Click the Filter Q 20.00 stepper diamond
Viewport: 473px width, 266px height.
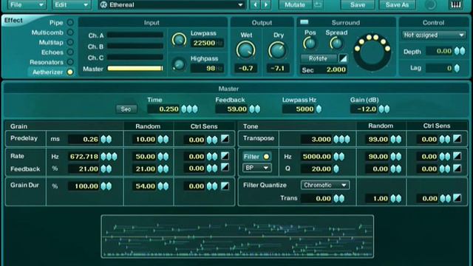(336, 169)
